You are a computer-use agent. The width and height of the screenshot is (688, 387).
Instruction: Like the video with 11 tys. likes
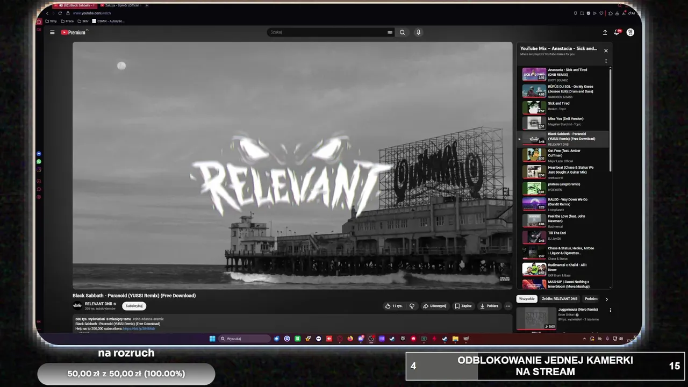(x=393, y=306)
